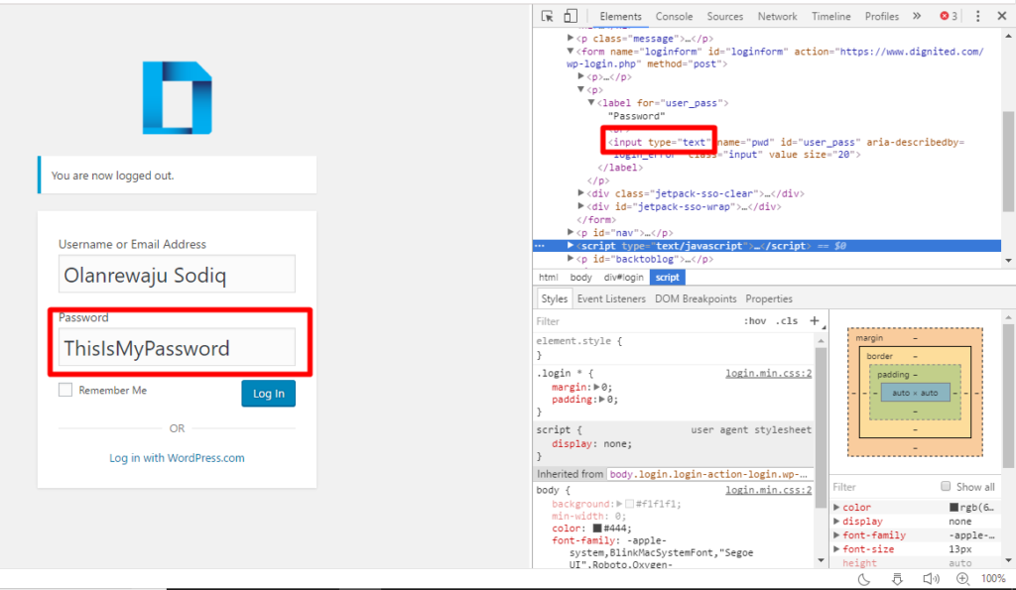This screenshot has width=1016, height=590.
Task: Open the Timeline tab
Action: [831, 16]
